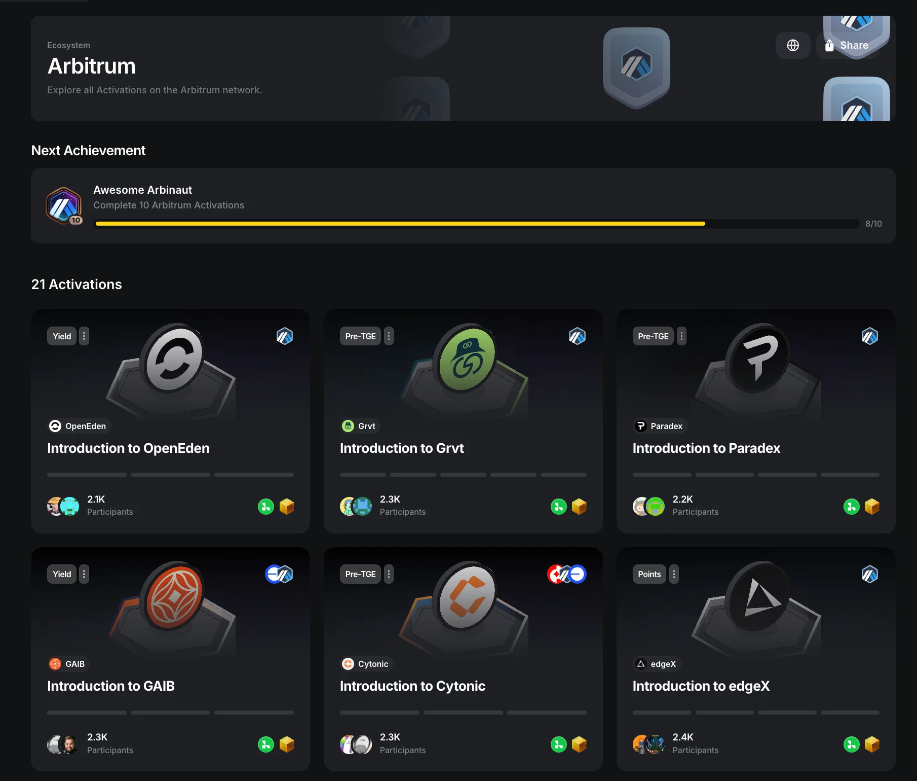
Task: Click green reward token icon on Cytonic card
Action: (559, 744)
